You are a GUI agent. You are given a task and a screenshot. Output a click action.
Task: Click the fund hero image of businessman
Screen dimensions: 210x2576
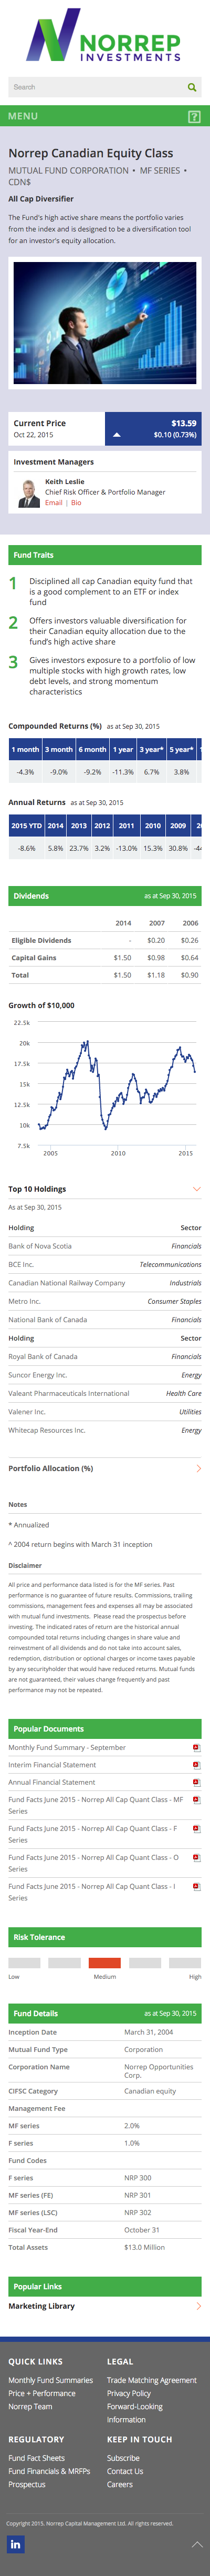(x=105, y=323)
